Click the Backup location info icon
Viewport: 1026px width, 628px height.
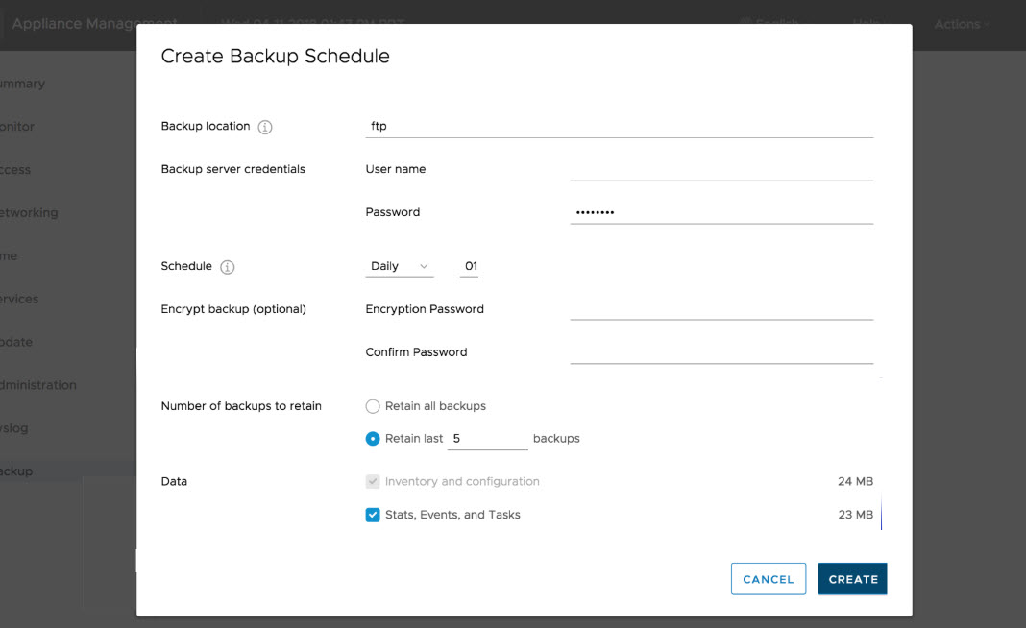click(x=265, y=127)
